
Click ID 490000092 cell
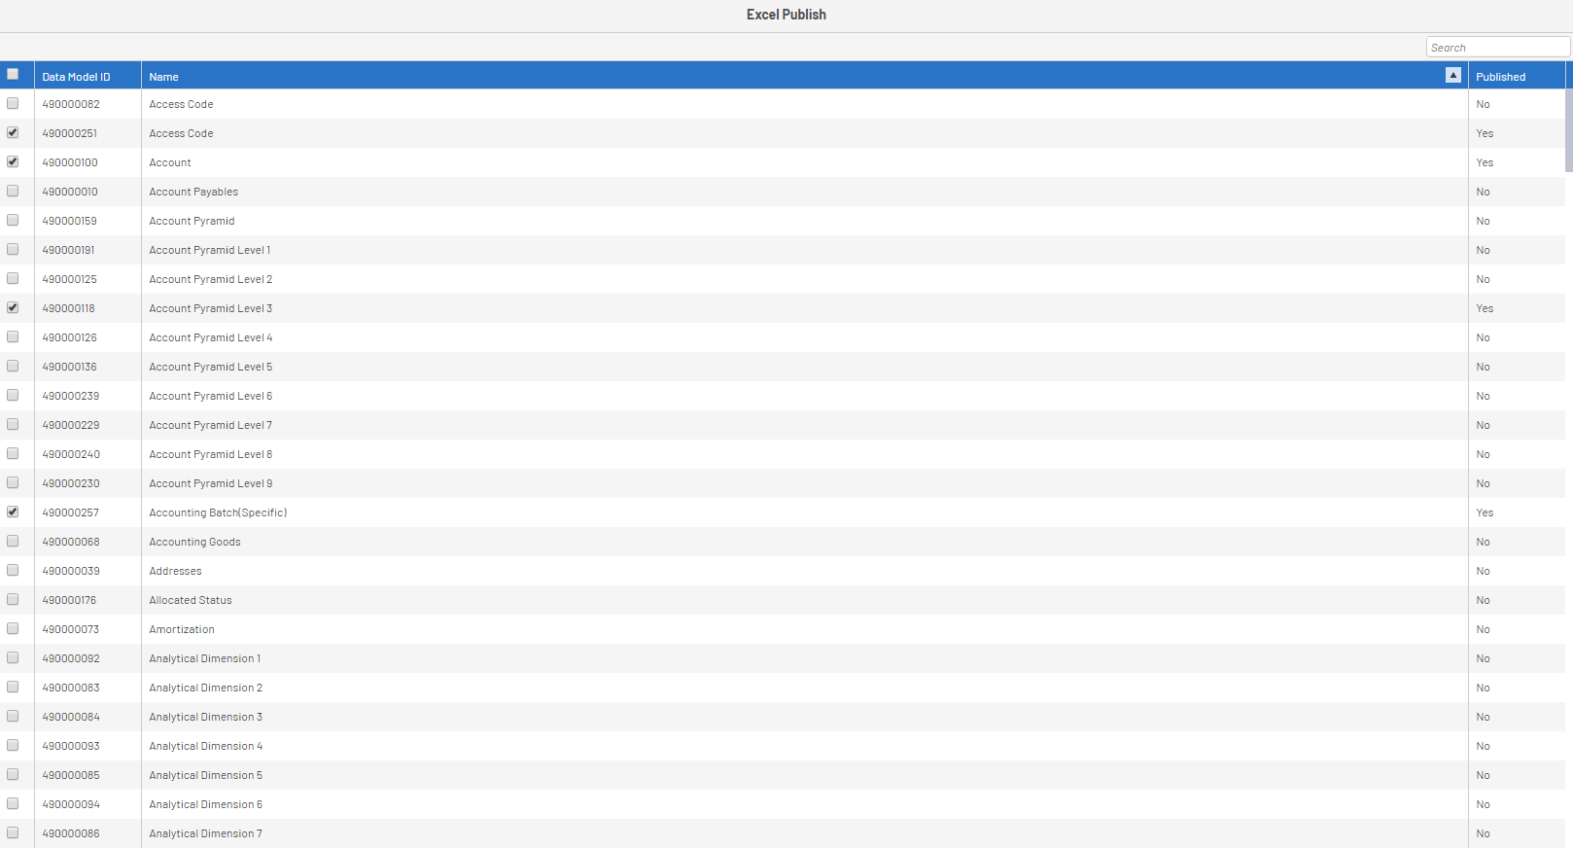tap(71, 658)
